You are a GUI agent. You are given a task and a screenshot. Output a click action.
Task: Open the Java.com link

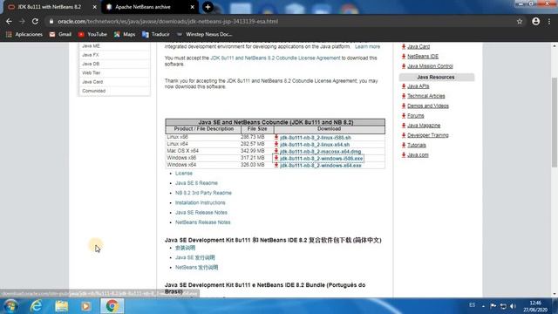click(x=418, y=155)
